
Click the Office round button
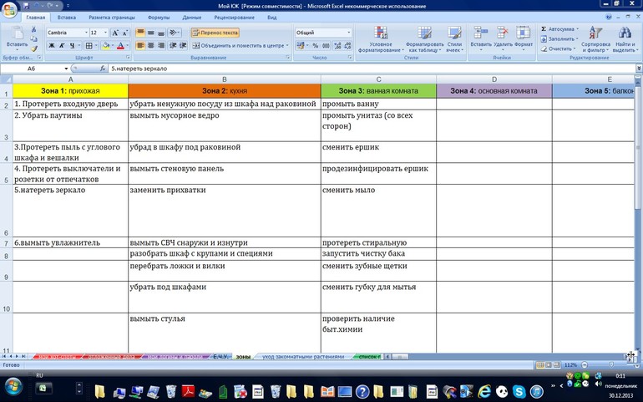point(11,10)
